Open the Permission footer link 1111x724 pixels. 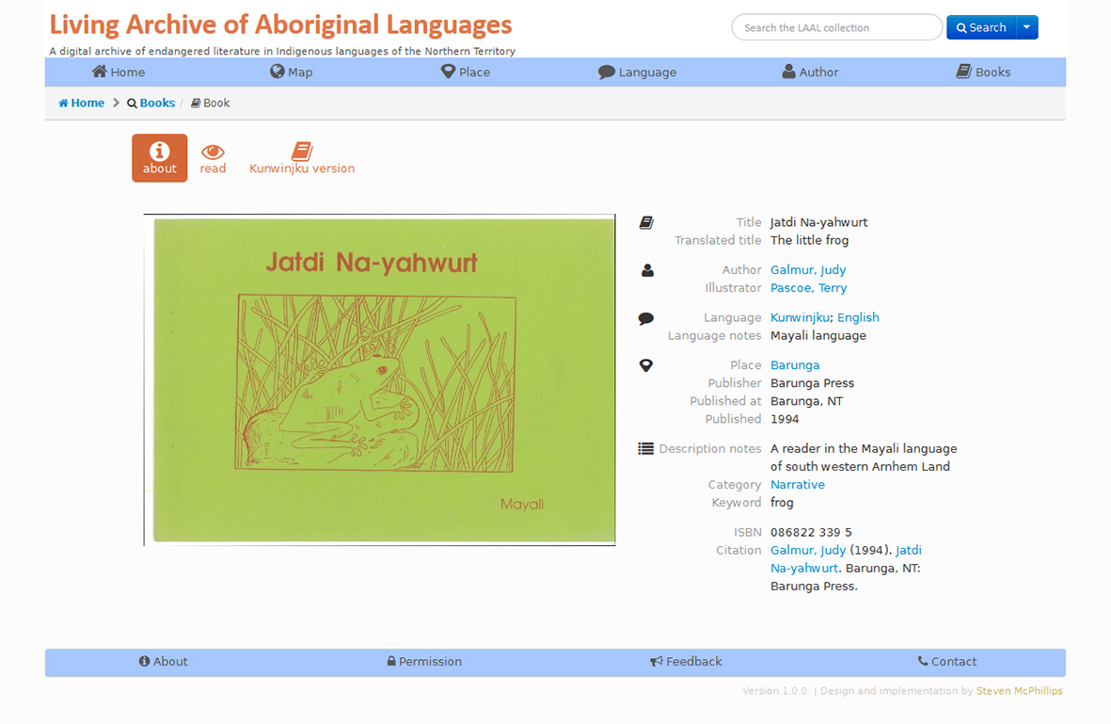click(x=424, y=661)
